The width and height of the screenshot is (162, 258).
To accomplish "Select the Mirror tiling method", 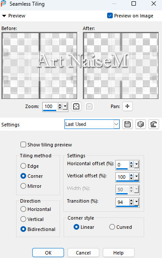I will [x=23, y=186].
